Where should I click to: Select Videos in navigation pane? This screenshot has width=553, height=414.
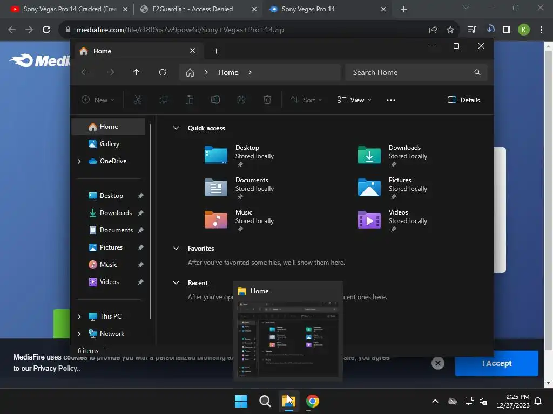[x=109, y=282]
